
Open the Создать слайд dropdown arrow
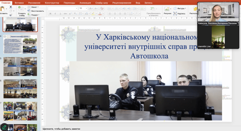tap(25, 9)
